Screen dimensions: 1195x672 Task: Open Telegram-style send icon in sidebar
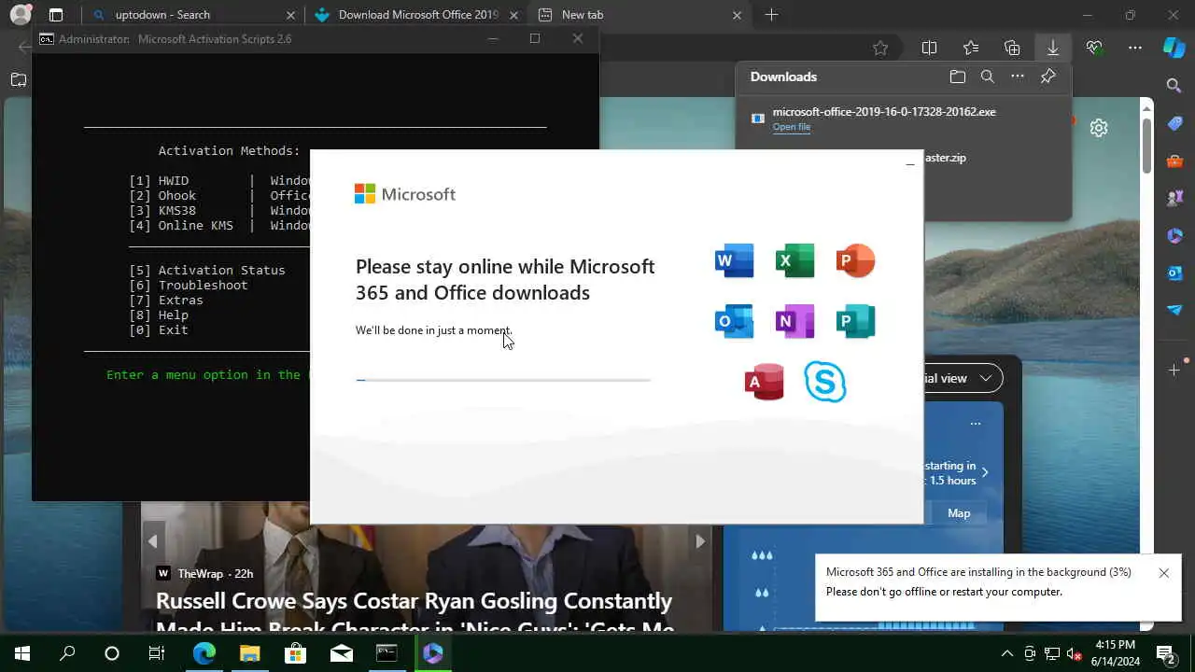coord(1174,310)
